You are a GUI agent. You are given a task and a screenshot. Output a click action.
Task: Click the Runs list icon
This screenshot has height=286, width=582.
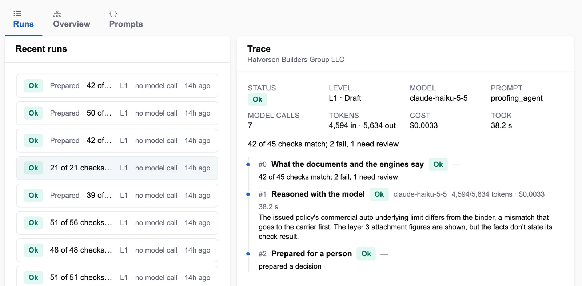pyautogui.click(x=17, y=14)
